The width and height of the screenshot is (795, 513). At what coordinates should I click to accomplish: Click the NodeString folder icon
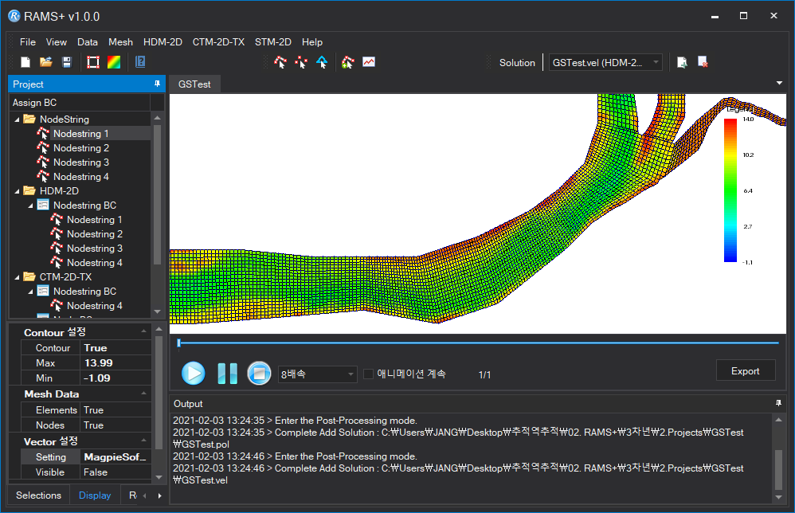29,119
